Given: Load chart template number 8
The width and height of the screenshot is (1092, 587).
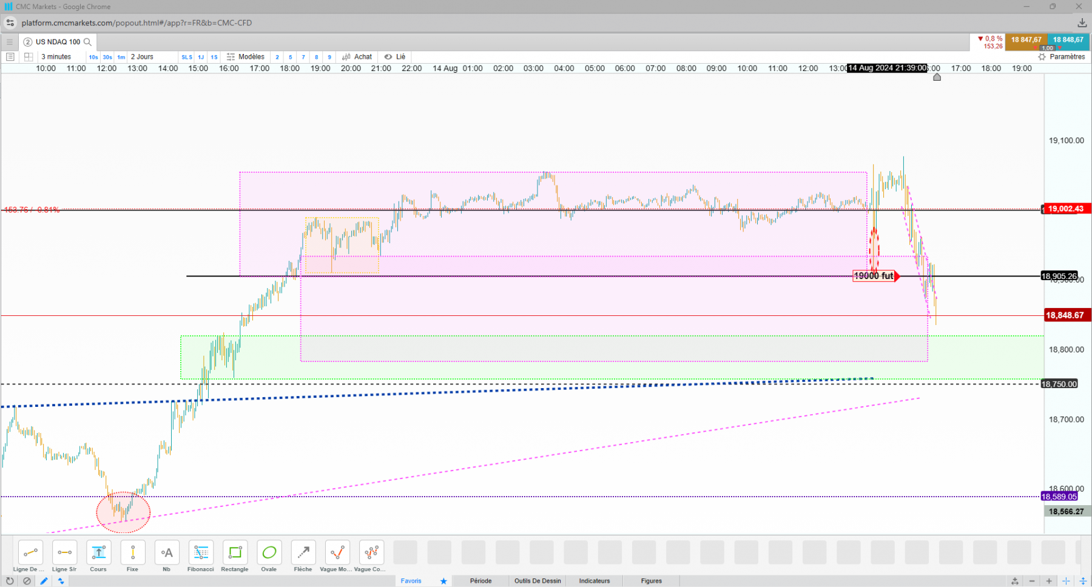Looking at the screenshot, I should click(x=317, y=57).
